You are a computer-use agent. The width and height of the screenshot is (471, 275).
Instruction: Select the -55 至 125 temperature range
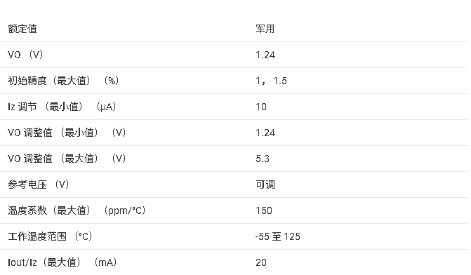(277, 236)
